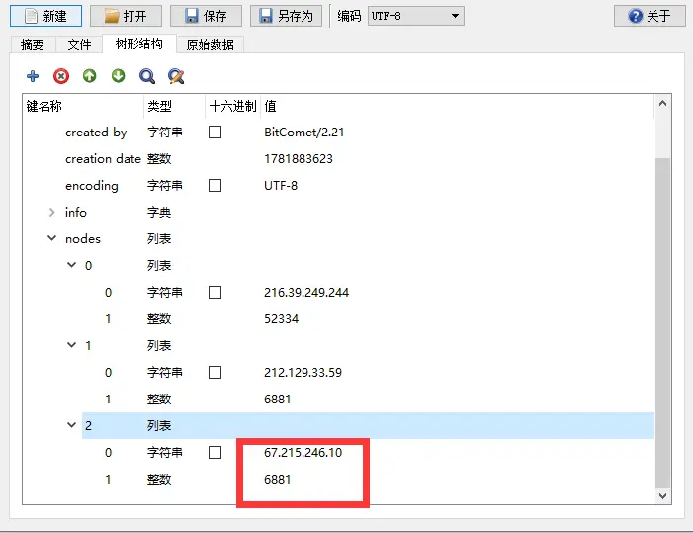The image size is (693, 533).
Task: Select the 树形结构 tab
Action: 139,44
